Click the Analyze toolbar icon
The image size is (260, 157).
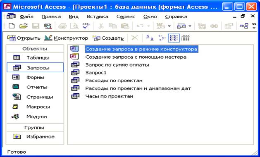(x=181, y=26)
